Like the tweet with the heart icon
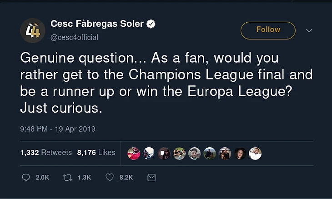 [x=110, y=178]
